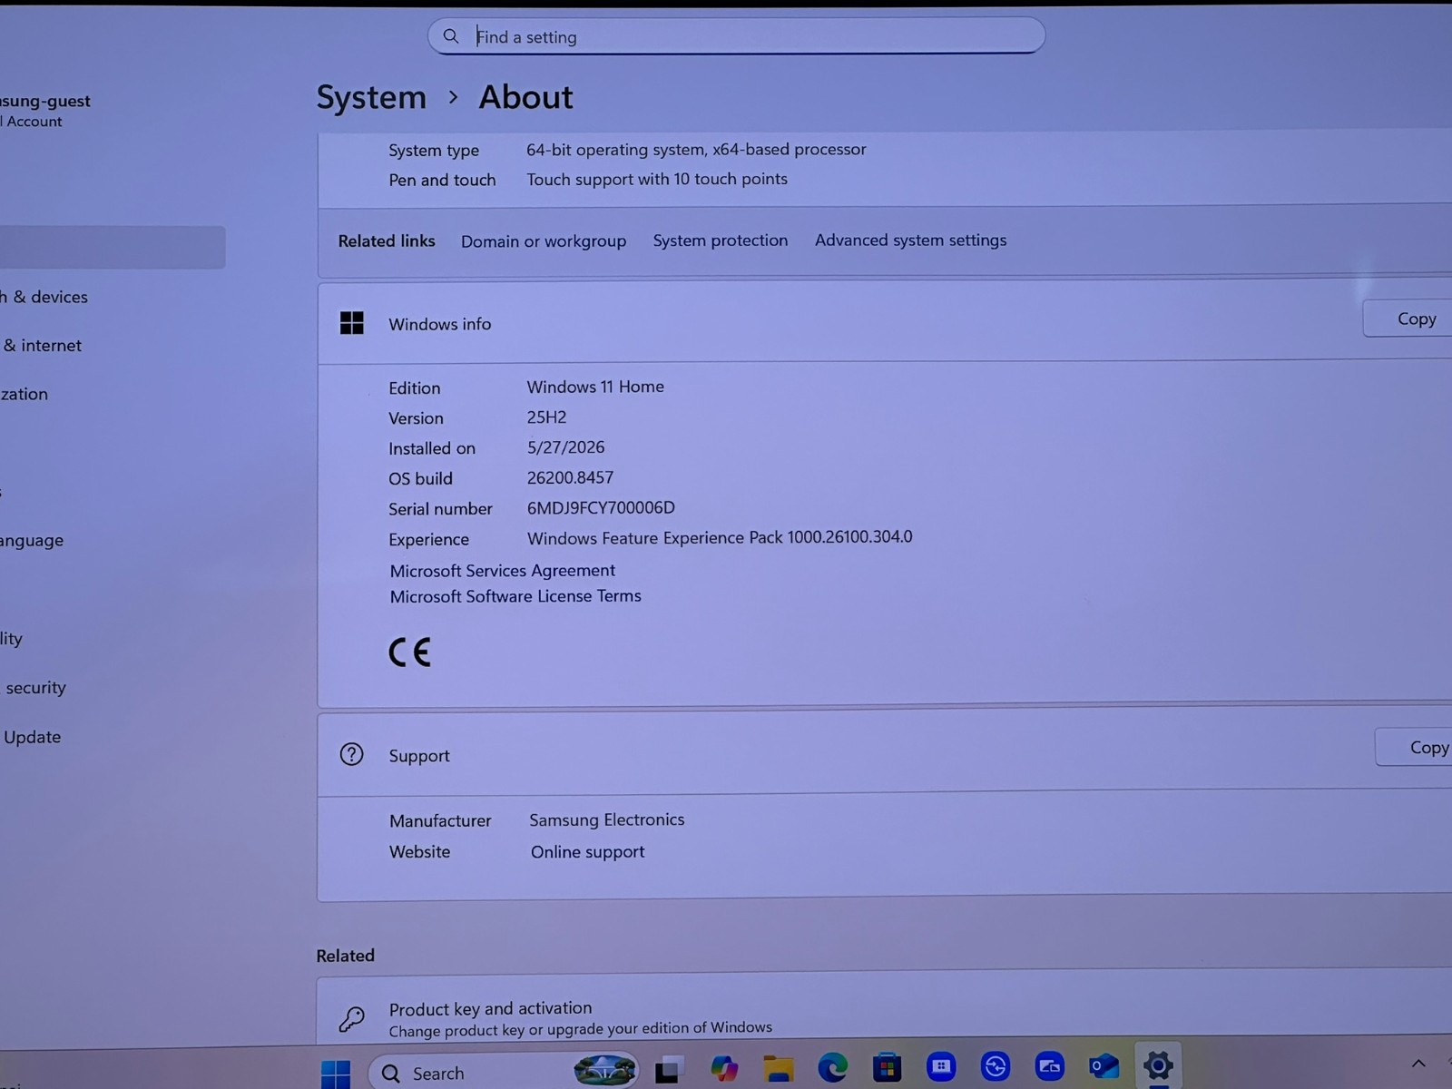Focus the Find a setting search field

click(736, 36)
